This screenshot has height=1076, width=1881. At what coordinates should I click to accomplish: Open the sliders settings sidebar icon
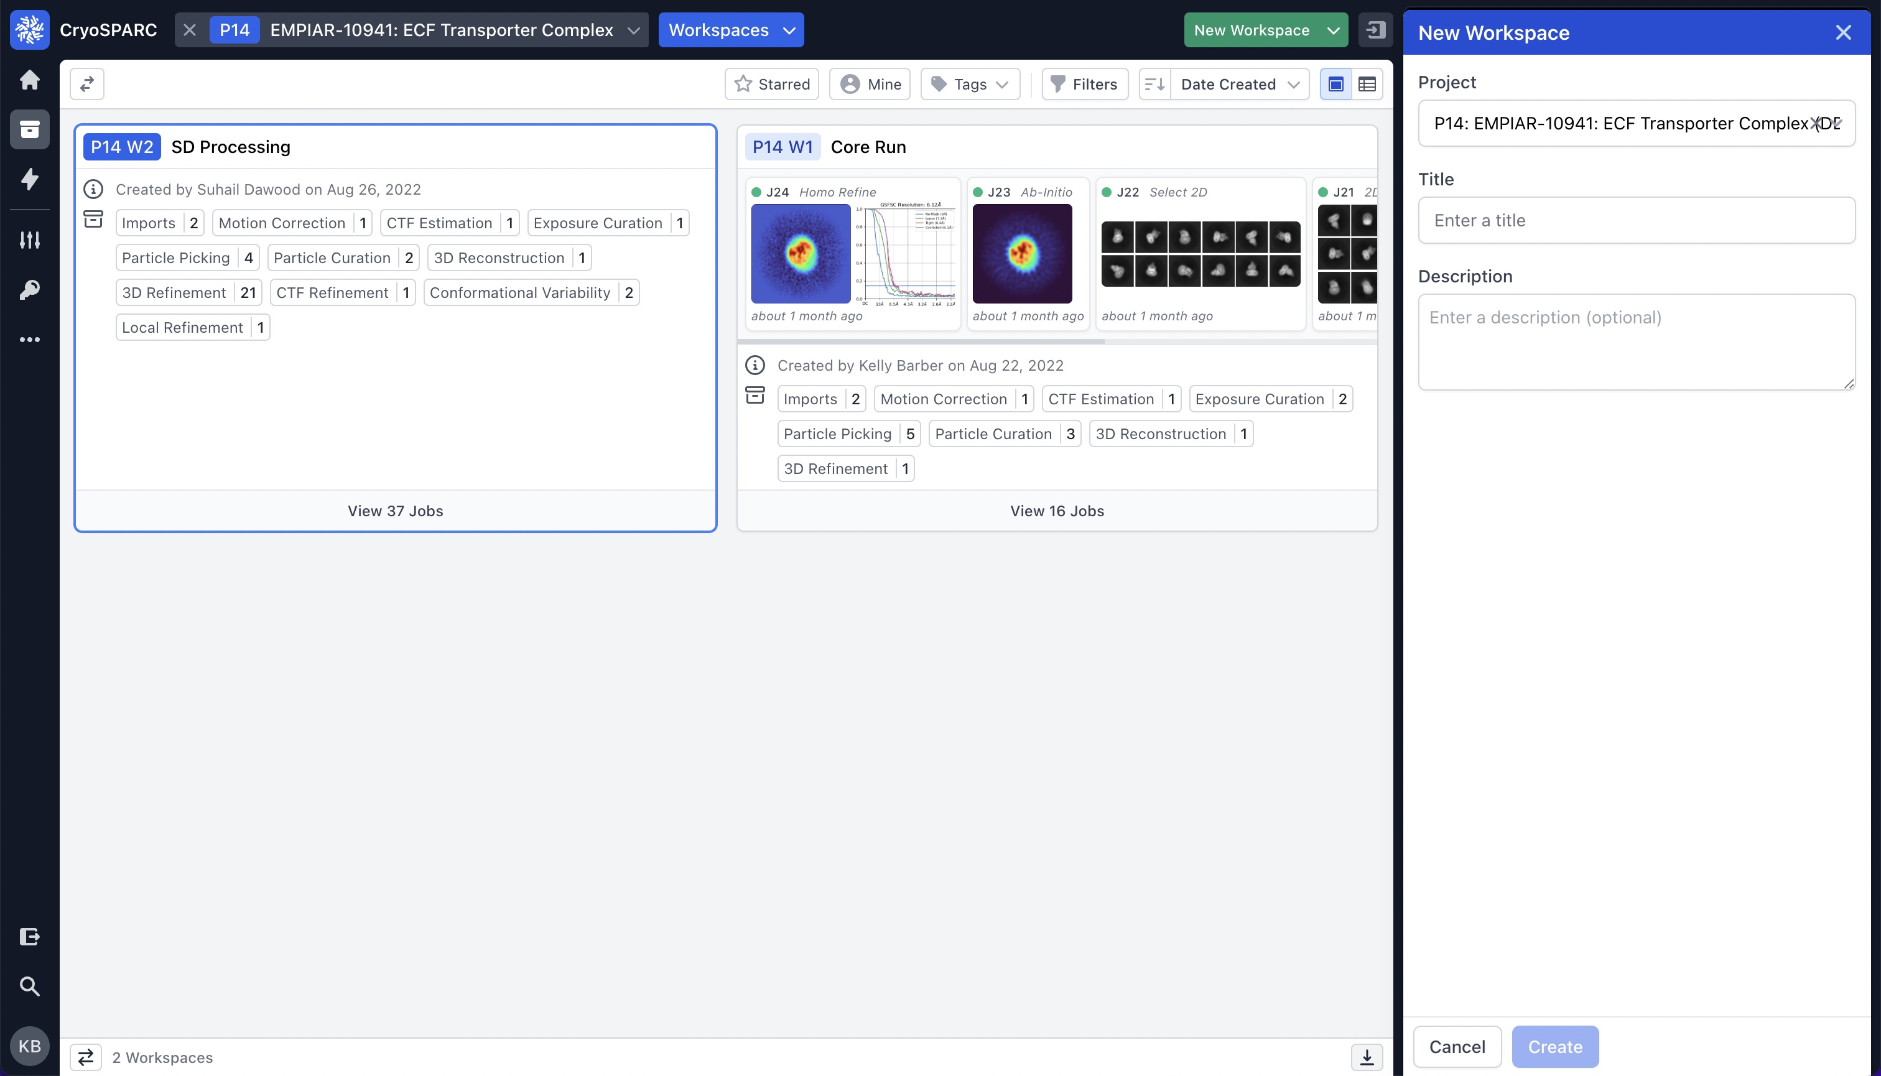(30, 239)
